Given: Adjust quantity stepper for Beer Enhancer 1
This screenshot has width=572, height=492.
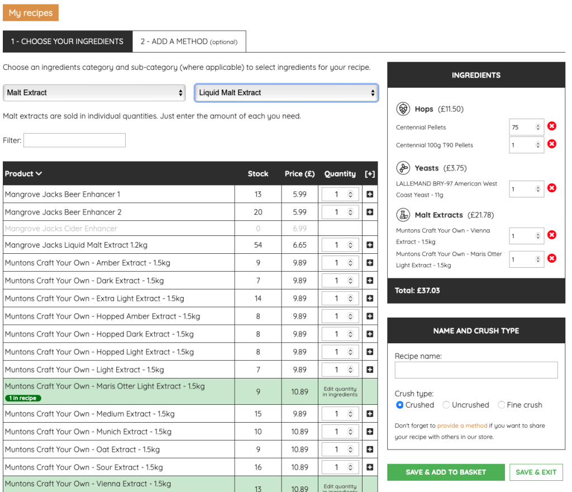Looking at the screenshot, I should (350, 194).
